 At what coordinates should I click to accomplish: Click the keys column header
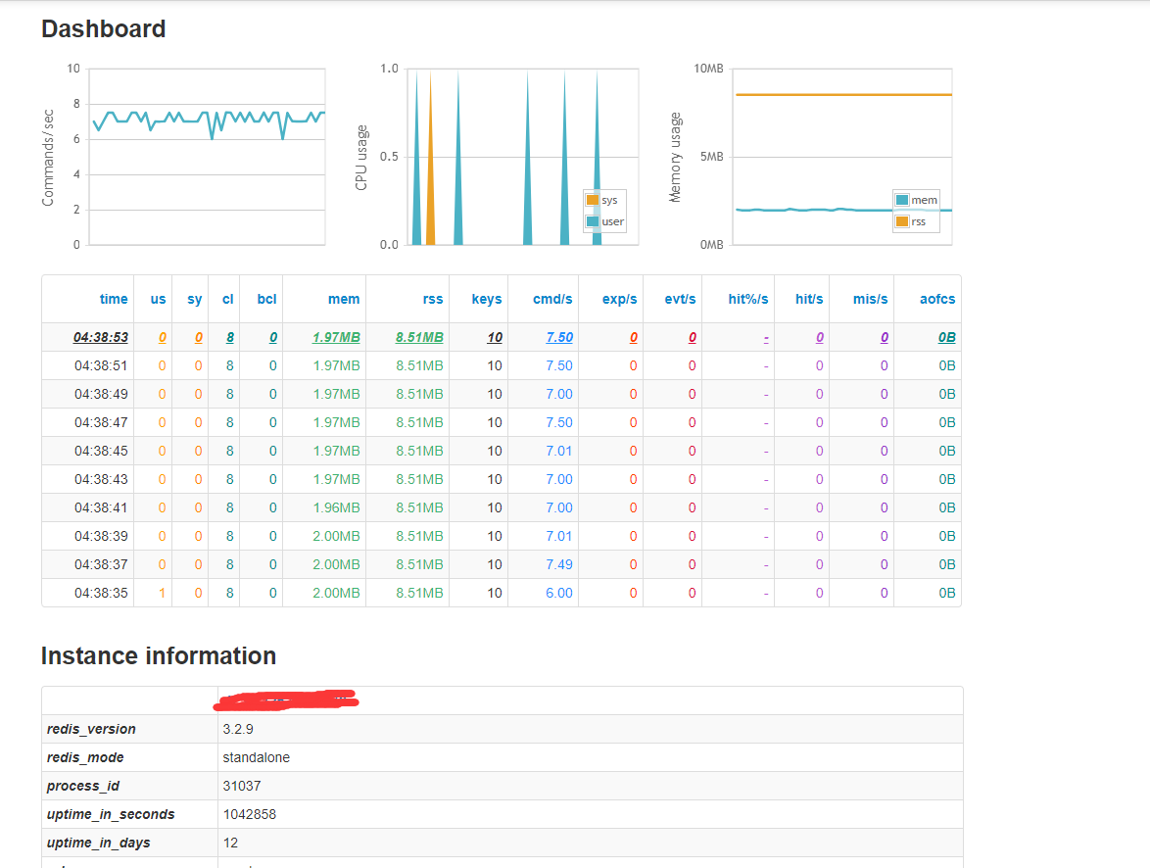(487, 300)
